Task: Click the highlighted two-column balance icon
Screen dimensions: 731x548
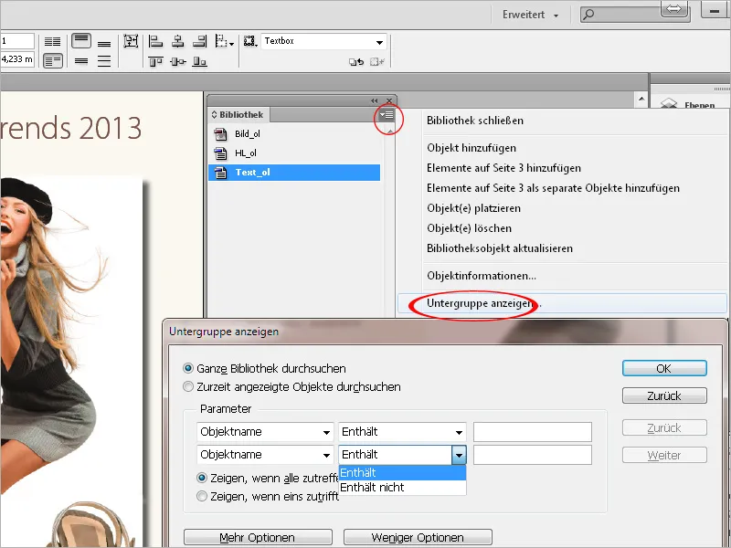Action: tap(53, 60)
